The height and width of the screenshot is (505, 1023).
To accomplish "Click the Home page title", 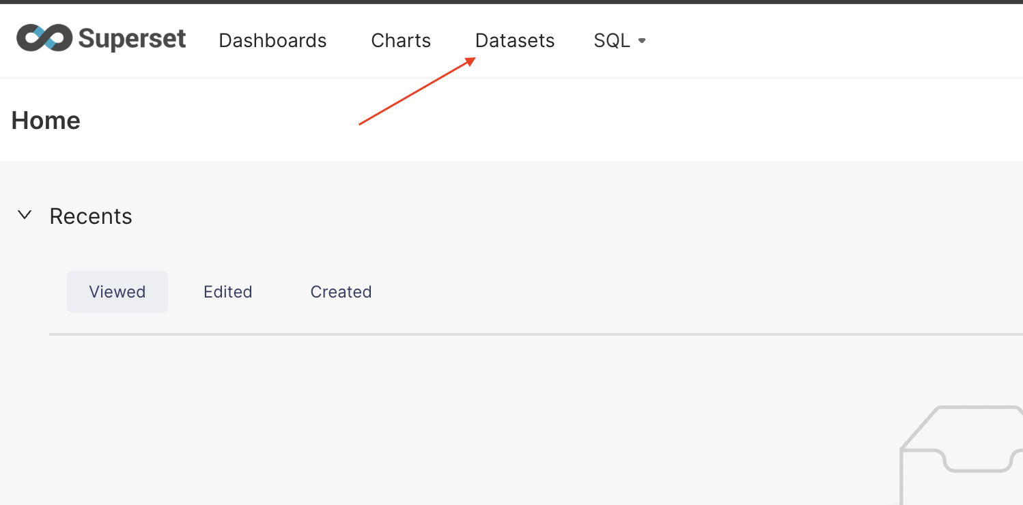I will (46, 121).
